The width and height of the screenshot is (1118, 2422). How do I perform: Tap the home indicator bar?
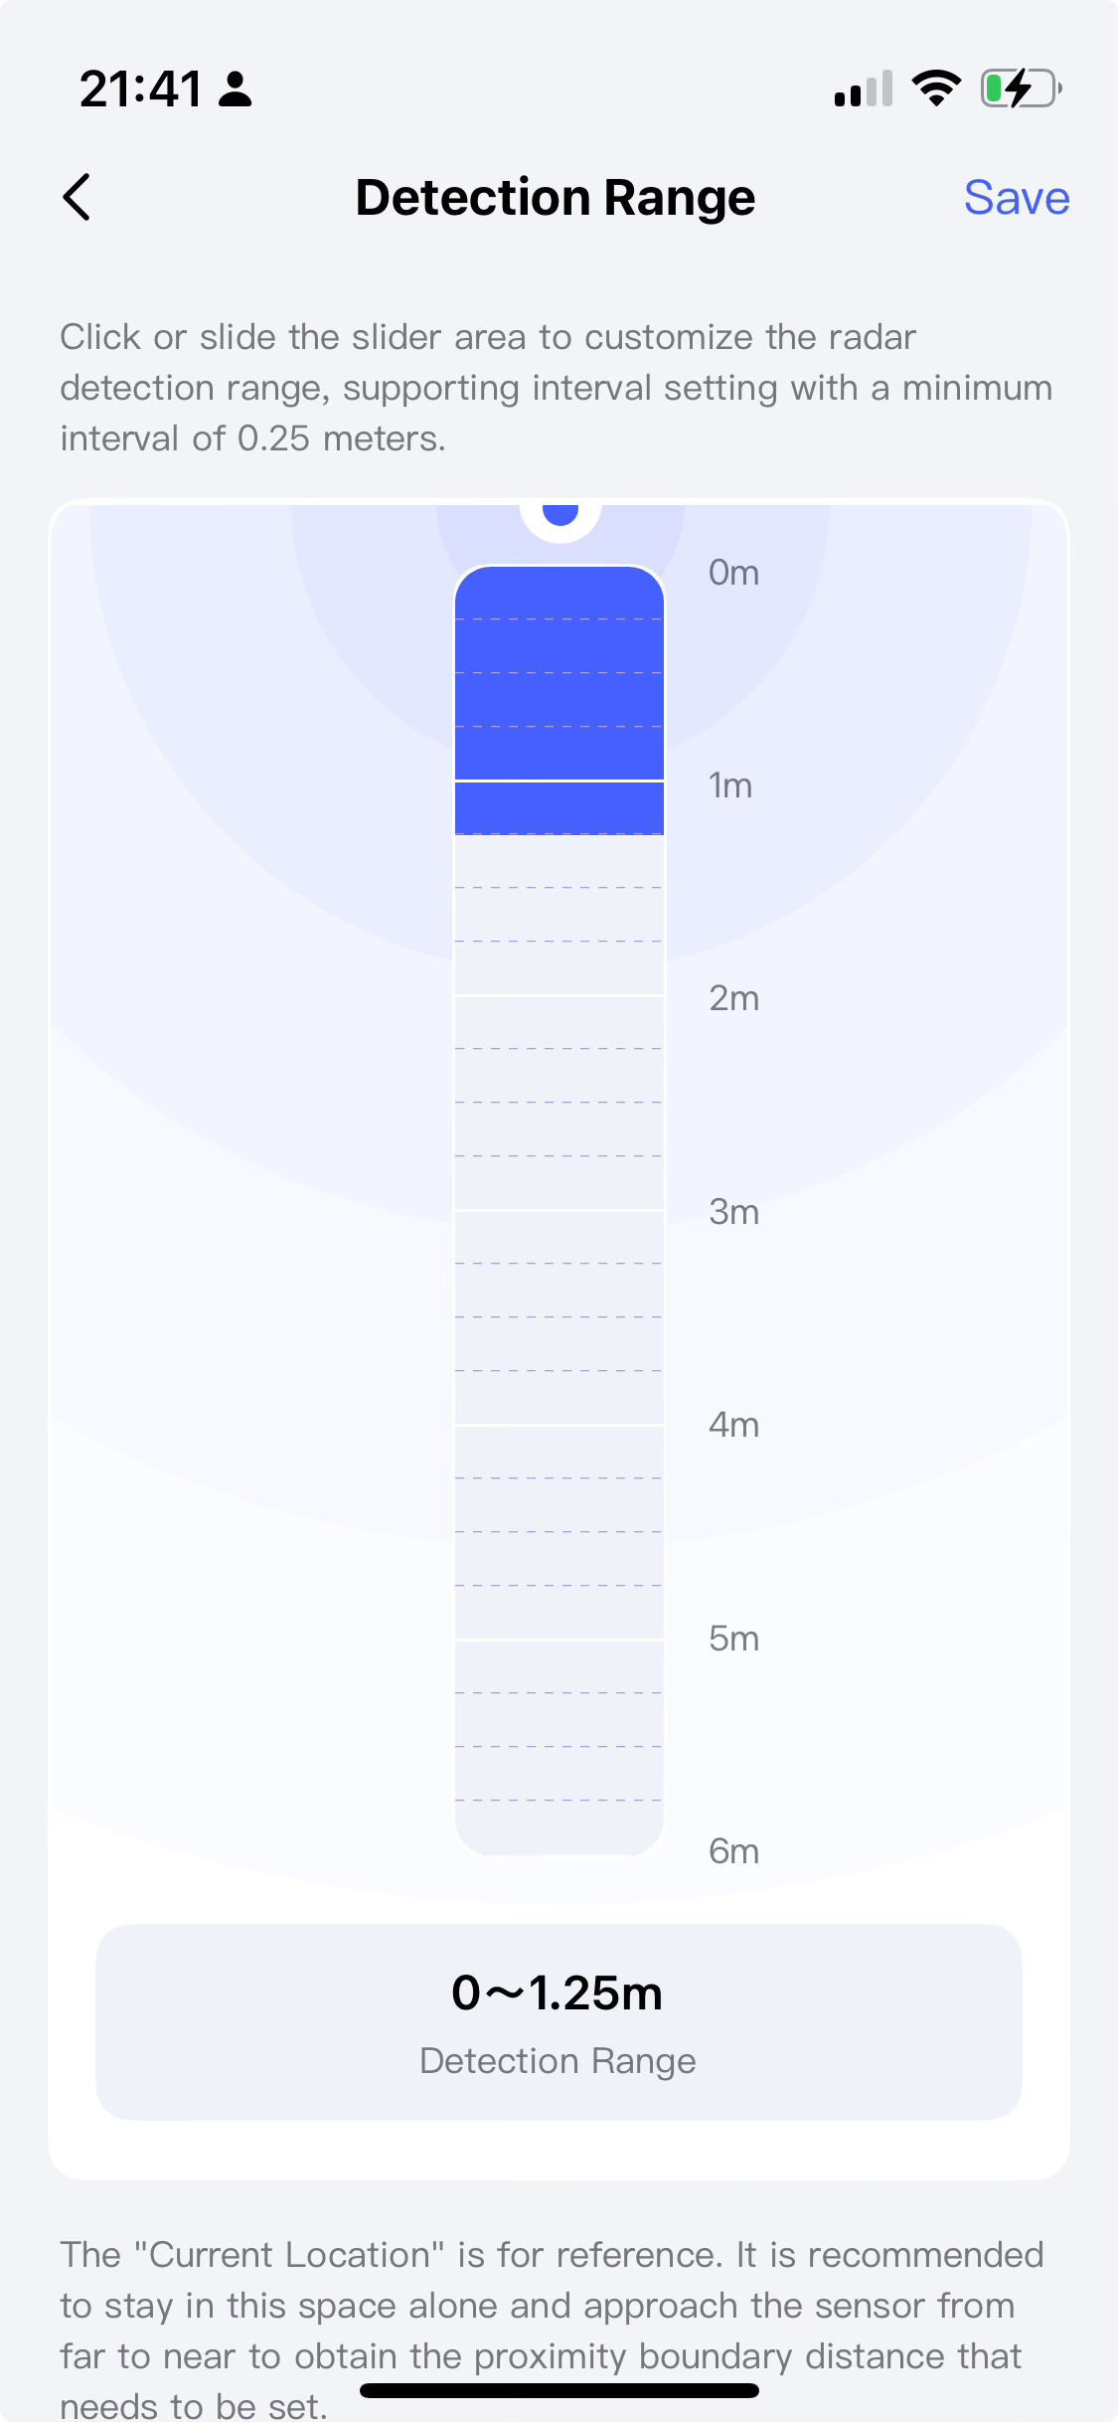coord(559,2391)
